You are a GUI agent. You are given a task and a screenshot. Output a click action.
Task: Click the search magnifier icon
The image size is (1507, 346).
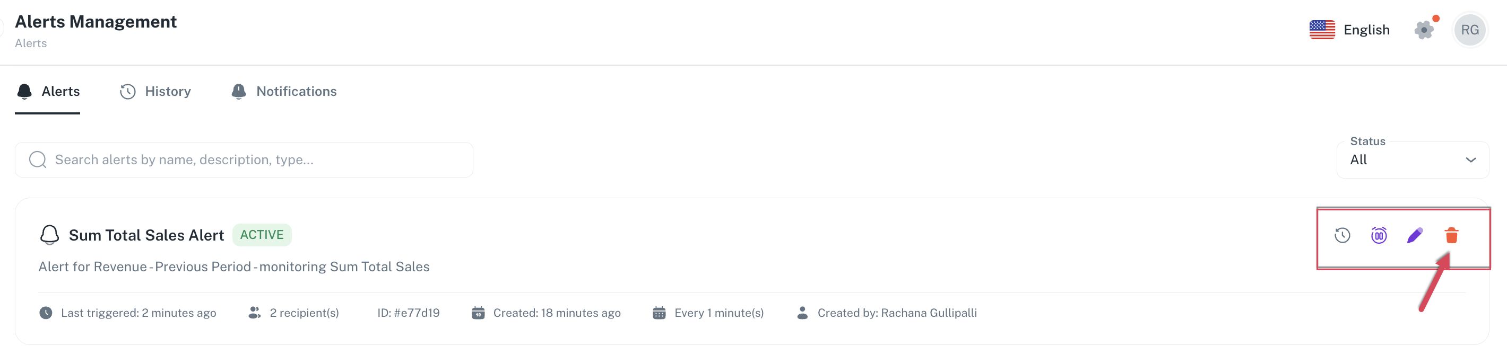click(38, 159)
